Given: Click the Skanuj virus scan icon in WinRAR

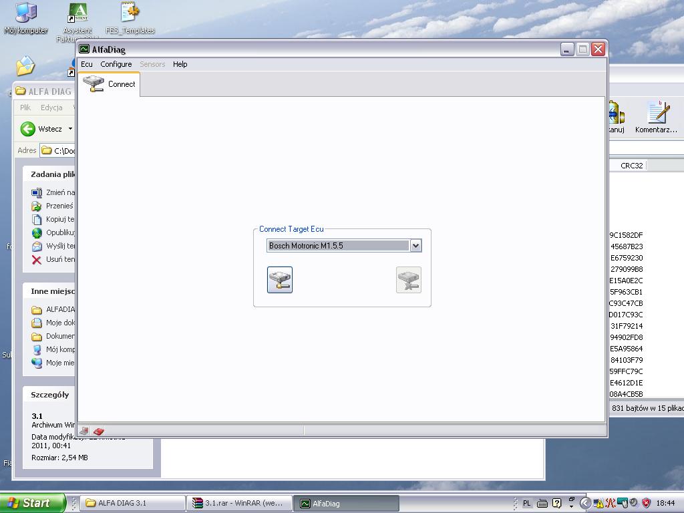Looking at the screenshot, I should pyautogui.click(x=617, y=118).
